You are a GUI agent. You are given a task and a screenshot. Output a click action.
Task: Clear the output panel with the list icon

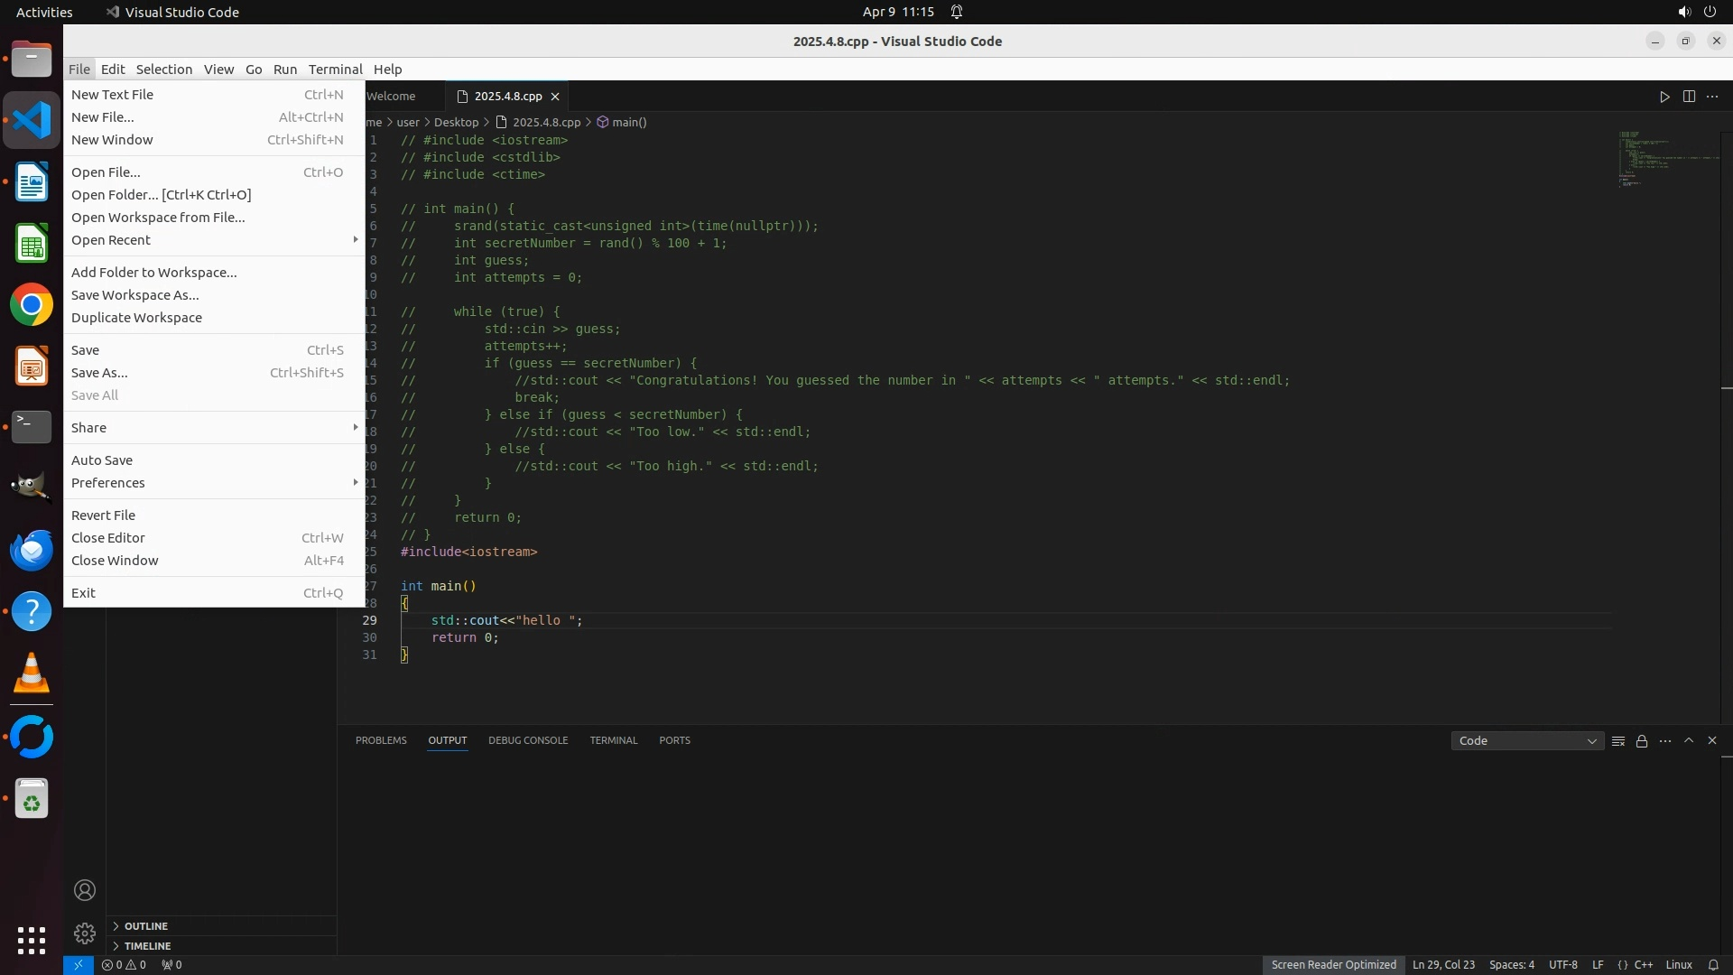1618,741
